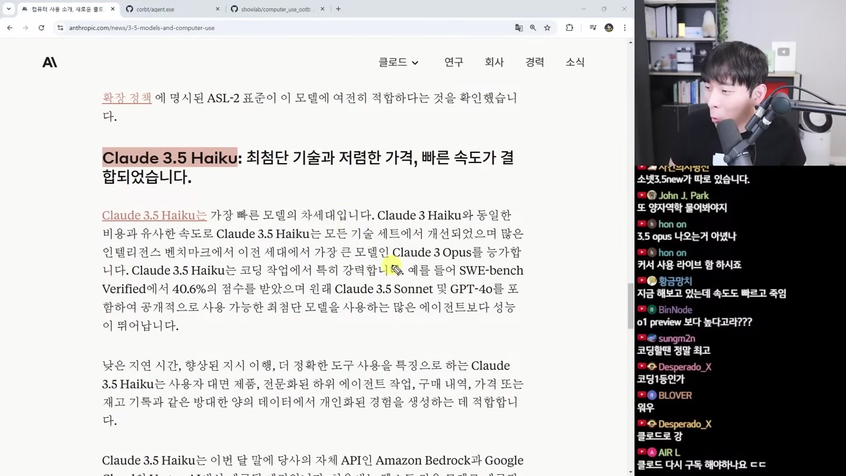Open the Google Translate page icon
Screen dimensions: 846x476
tap(519, 28)
